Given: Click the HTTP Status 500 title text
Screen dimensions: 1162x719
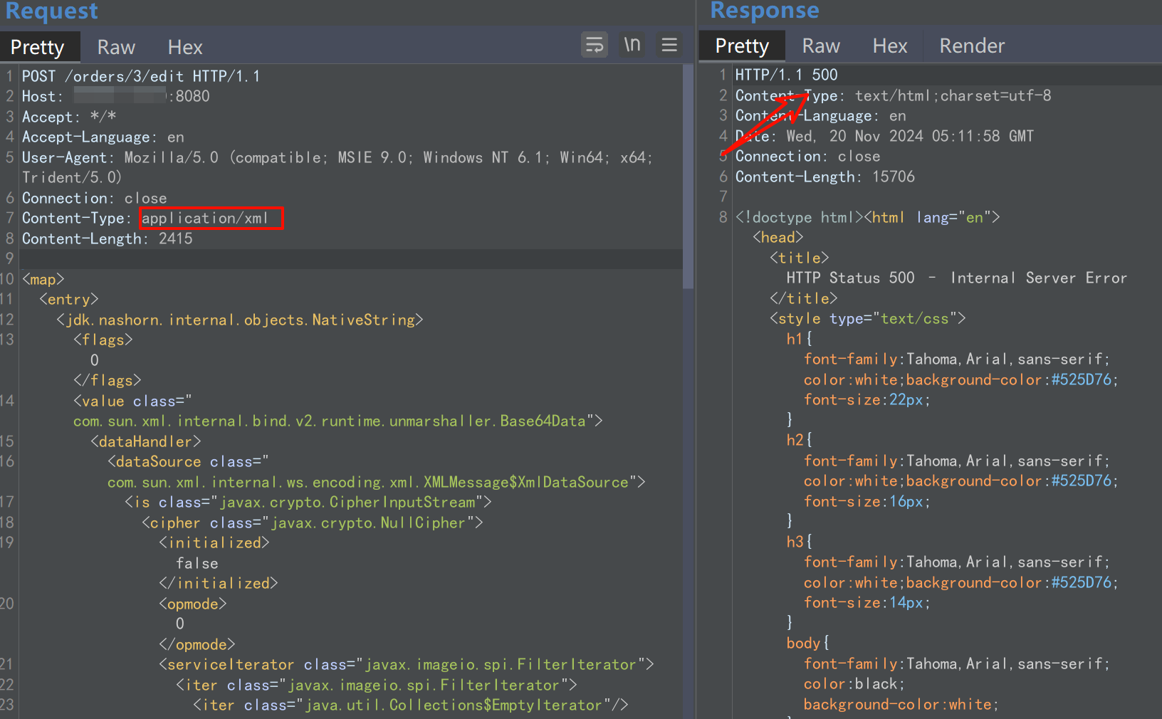Looking at the screenshot, I should tap(957, 278).
